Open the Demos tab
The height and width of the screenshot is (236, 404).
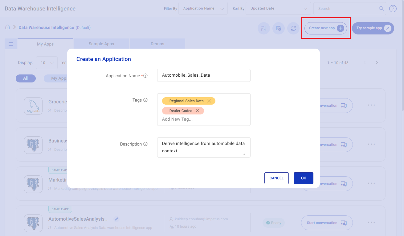[x=157, y=44]
